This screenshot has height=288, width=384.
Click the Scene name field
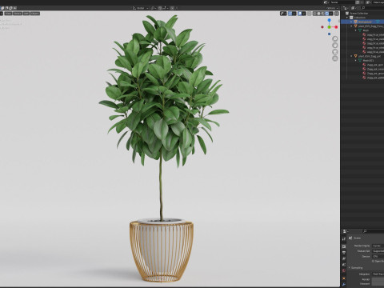point(342,2)
